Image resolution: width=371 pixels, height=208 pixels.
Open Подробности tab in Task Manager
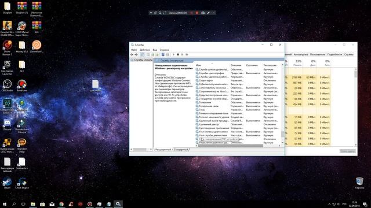click(334, 54)
